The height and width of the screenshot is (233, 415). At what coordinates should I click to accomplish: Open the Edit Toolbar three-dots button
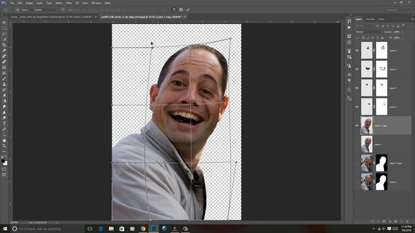(4, 151)
